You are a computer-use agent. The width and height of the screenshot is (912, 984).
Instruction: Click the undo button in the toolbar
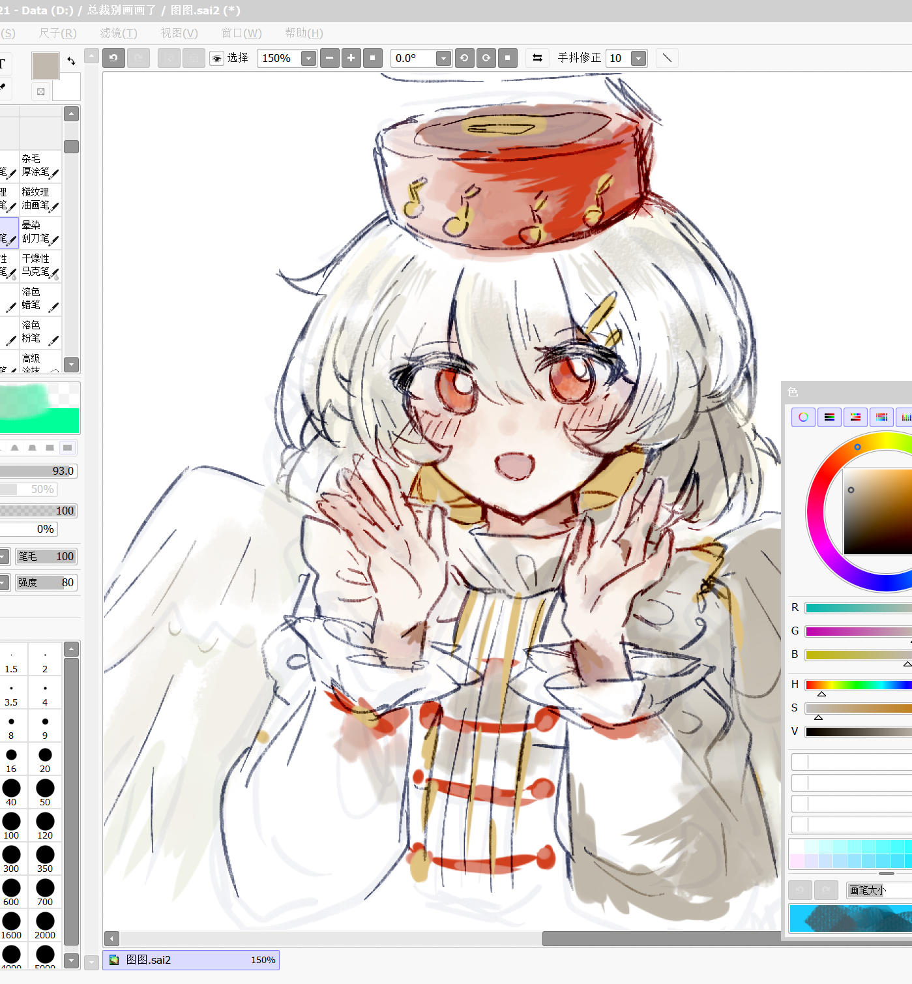[x=113, y=58]
